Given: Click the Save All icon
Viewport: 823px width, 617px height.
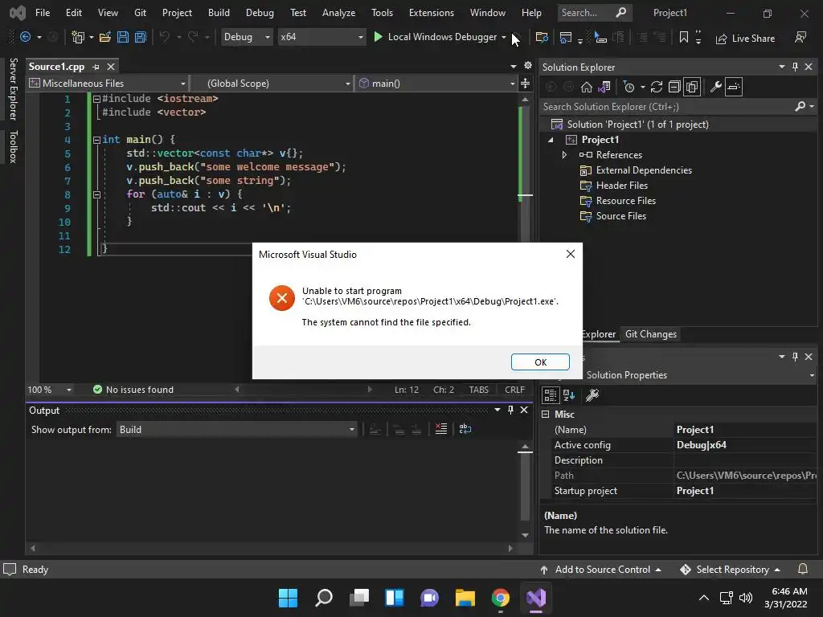Looking at the screenshot, I should [x=140, y=37].
